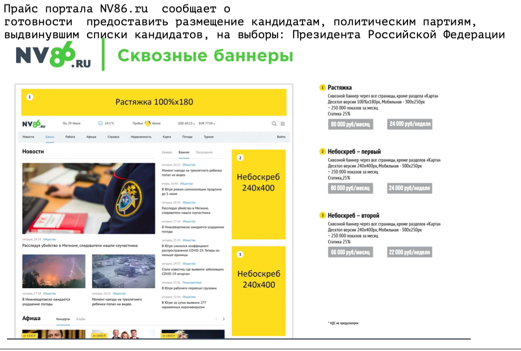Click the от 1800 ₽ event price tag

(169, 336)
